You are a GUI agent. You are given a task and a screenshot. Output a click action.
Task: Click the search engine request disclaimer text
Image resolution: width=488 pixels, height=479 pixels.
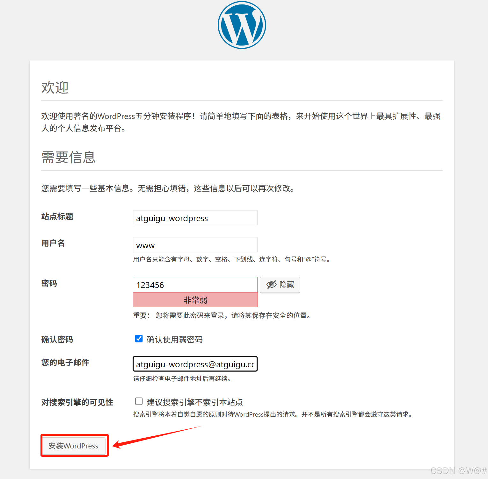273,414
